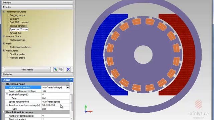Viewport: 214px width, 120px height.
Task: Click the blue X delete result icon
Action: click(x=68, y=69)
